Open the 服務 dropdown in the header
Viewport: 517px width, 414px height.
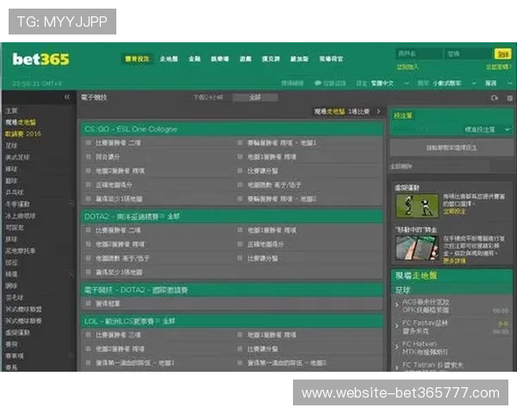click(498, 83)
